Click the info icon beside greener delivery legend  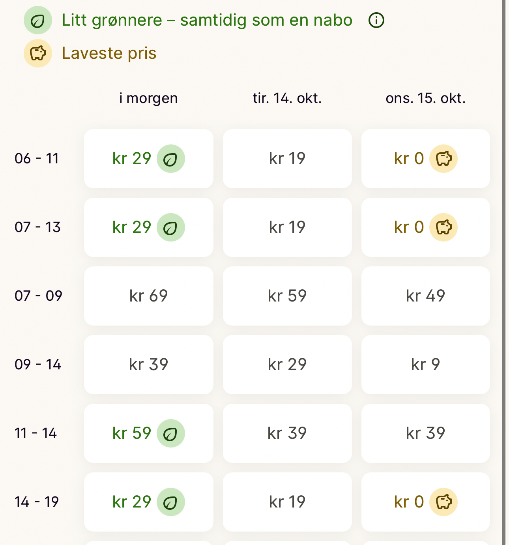pos(376,20)
